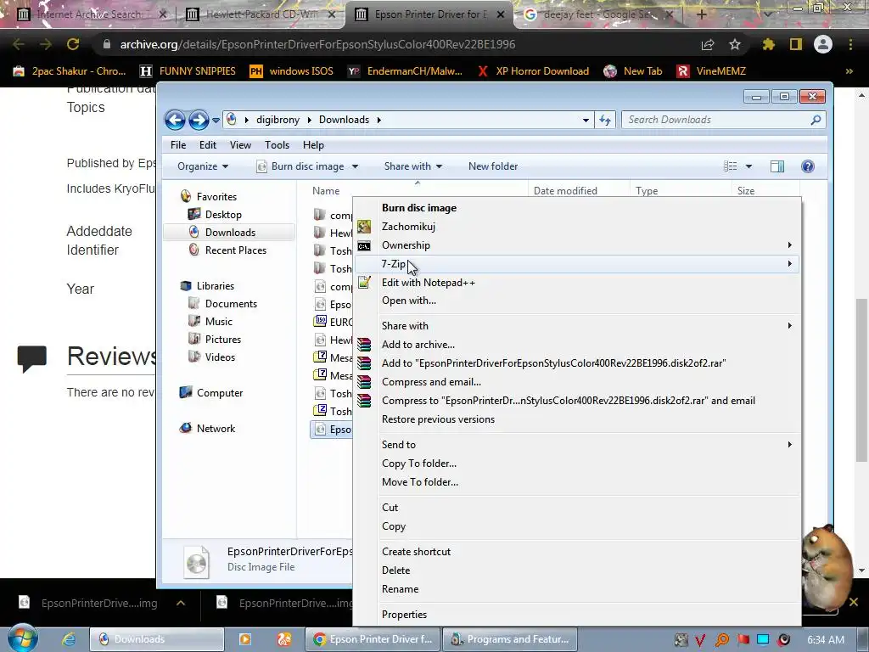Click the browser page vertical scrollbar
The image size is (869, 652).
coord(861,379)
